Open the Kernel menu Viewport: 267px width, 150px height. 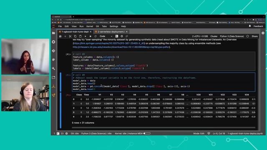(90, 26)
